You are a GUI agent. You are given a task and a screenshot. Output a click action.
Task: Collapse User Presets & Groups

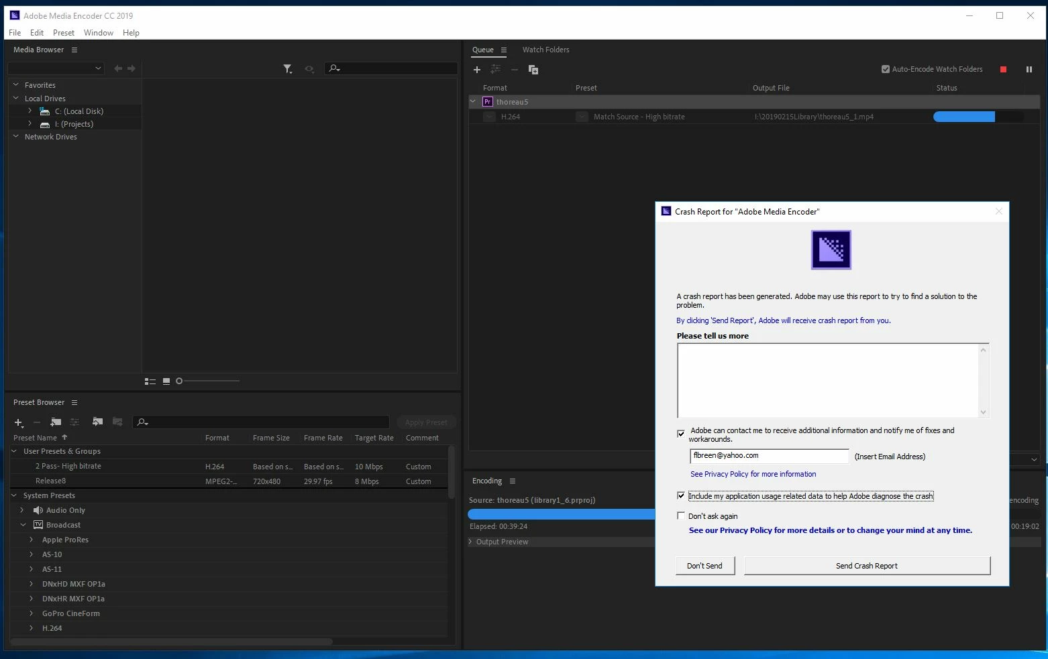coord(14,451)
